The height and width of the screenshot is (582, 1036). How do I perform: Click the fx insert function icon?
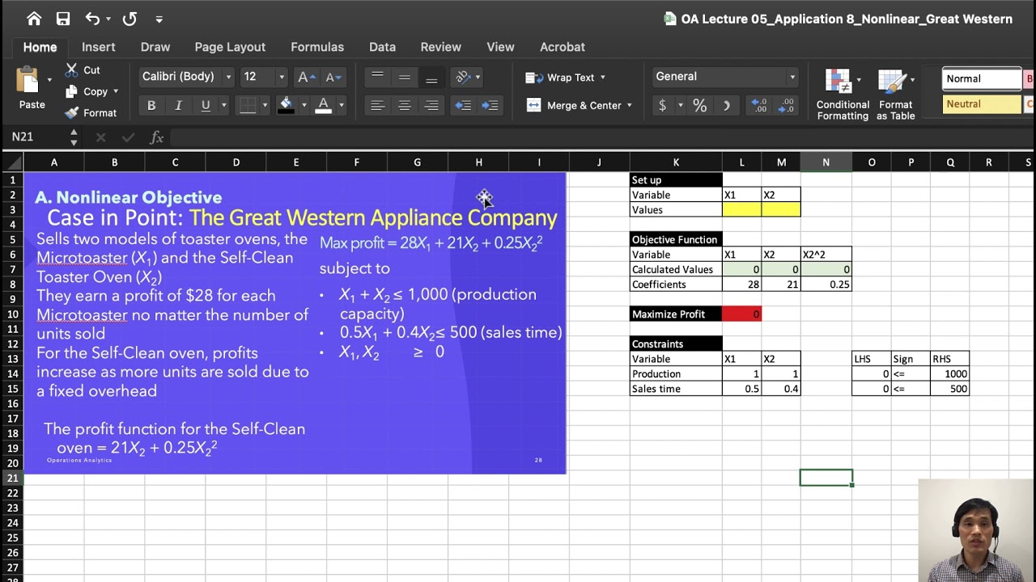(157, 137)
